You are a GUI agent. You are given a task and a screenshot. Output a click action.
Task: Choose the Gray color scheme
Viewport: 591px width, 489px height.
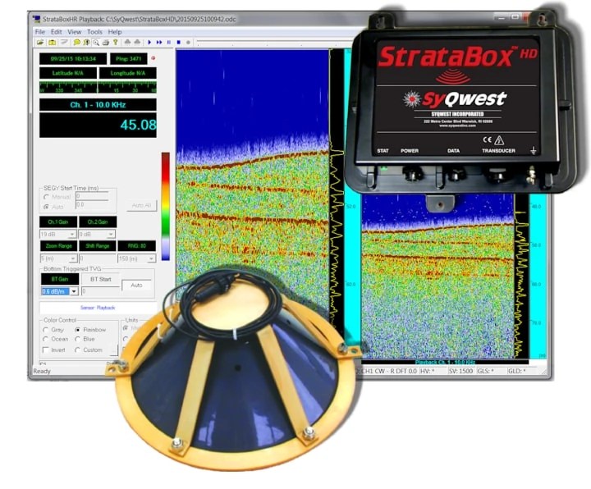pyautogui.click(x=46, y=330)
